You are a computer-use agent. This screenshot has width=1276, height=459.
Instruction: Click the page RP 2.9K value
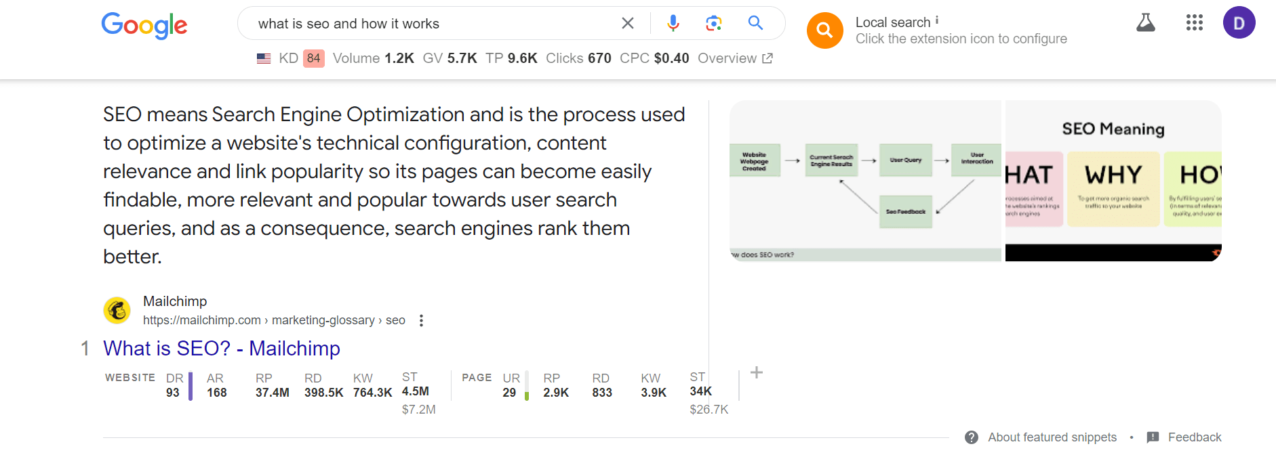click(x=556, y=393)
